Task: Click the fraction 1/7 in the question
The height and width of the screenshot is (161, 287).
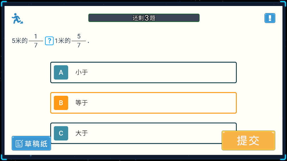Action: (36, 41)
